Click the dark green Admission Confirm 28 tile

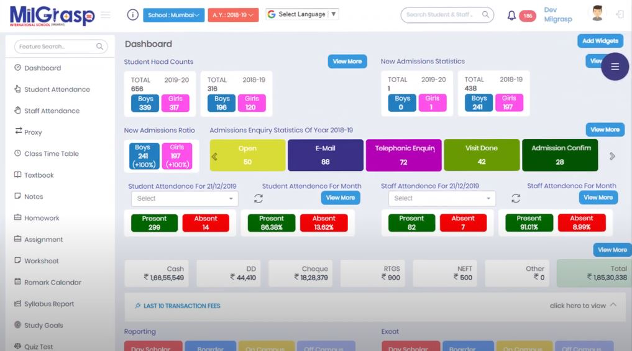coord(560,155)
